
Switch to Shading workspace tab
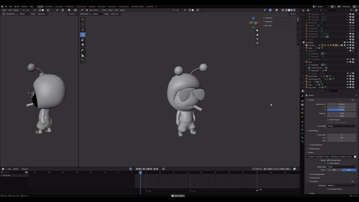click(x=92, y=7)
